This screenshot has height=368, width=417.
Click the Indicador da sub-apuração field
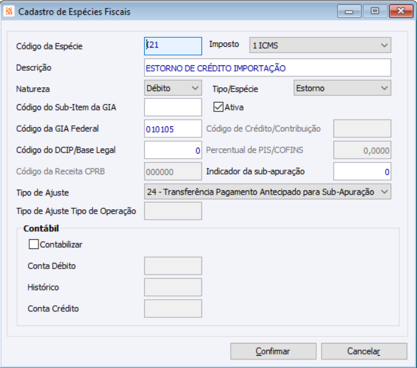pos(362,171)
